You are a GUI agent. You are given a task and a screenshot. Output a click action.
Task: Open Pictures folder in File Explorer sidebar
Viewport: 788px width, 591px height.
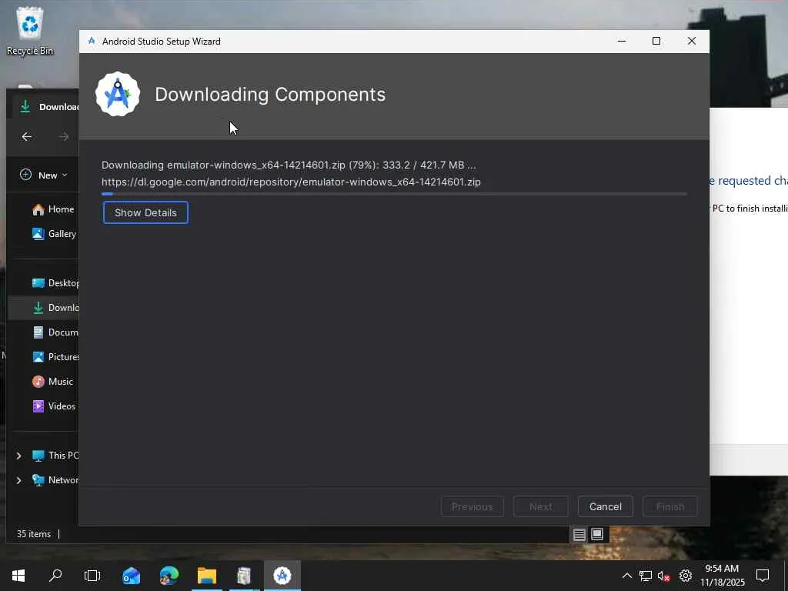[x=55, y=357]
